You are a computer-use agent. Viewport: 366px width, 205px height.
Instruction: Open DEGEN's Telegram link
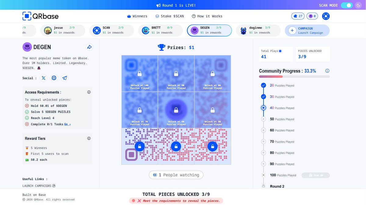[64, 78]
